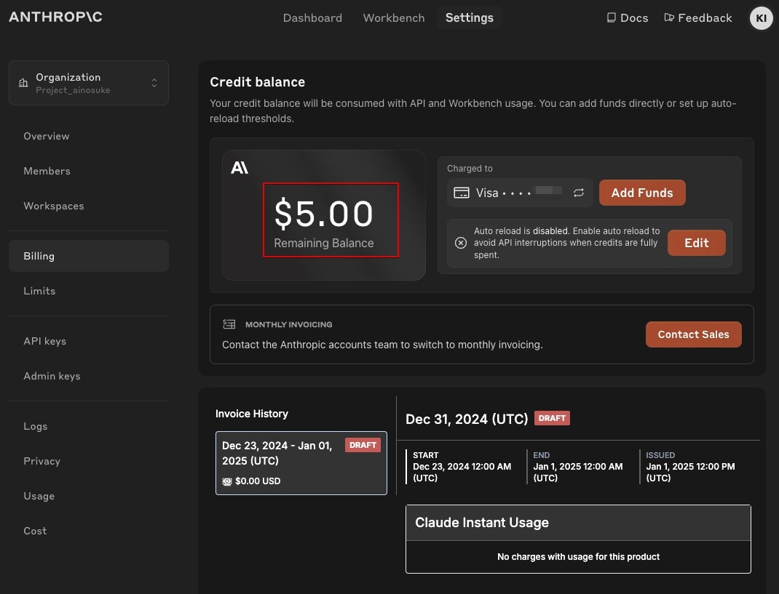
Task: Click the Project_ainosuke organization name
Action: click(x=73, y=90)
